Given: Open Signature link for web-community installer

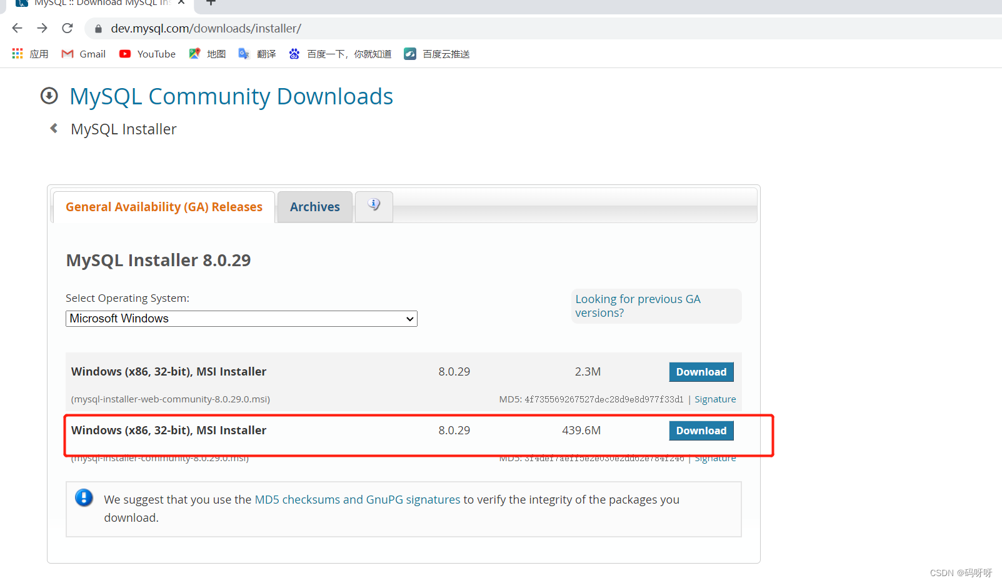Looking at the screenshot, I should click(715, 399).
